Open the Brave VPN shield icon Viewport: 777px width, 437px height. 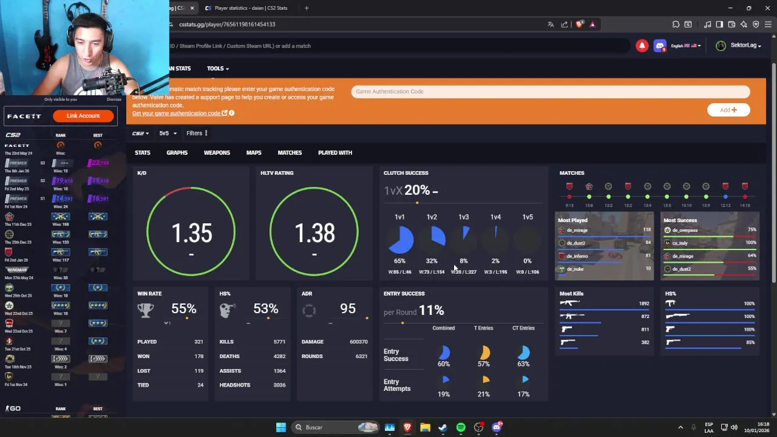click(x=756, y=24)
